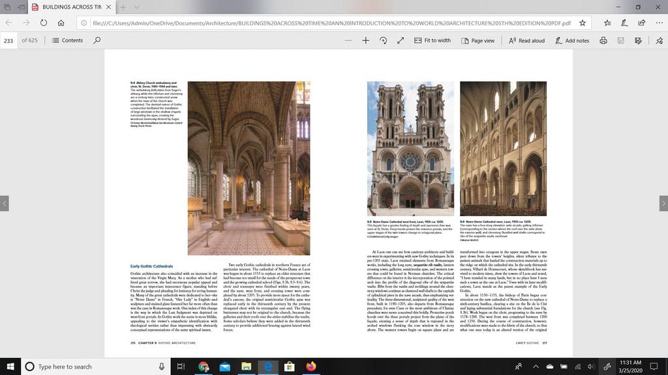Click the volume speaker icon
Image resolution: width=668 pixels, height=375 pixels.
[x=590, y=367]
